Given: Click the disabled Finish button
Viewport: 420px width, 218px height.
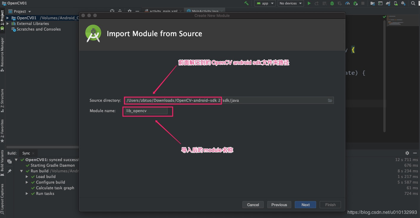Looking at the screenshot, I should click(x=330, y=205).
